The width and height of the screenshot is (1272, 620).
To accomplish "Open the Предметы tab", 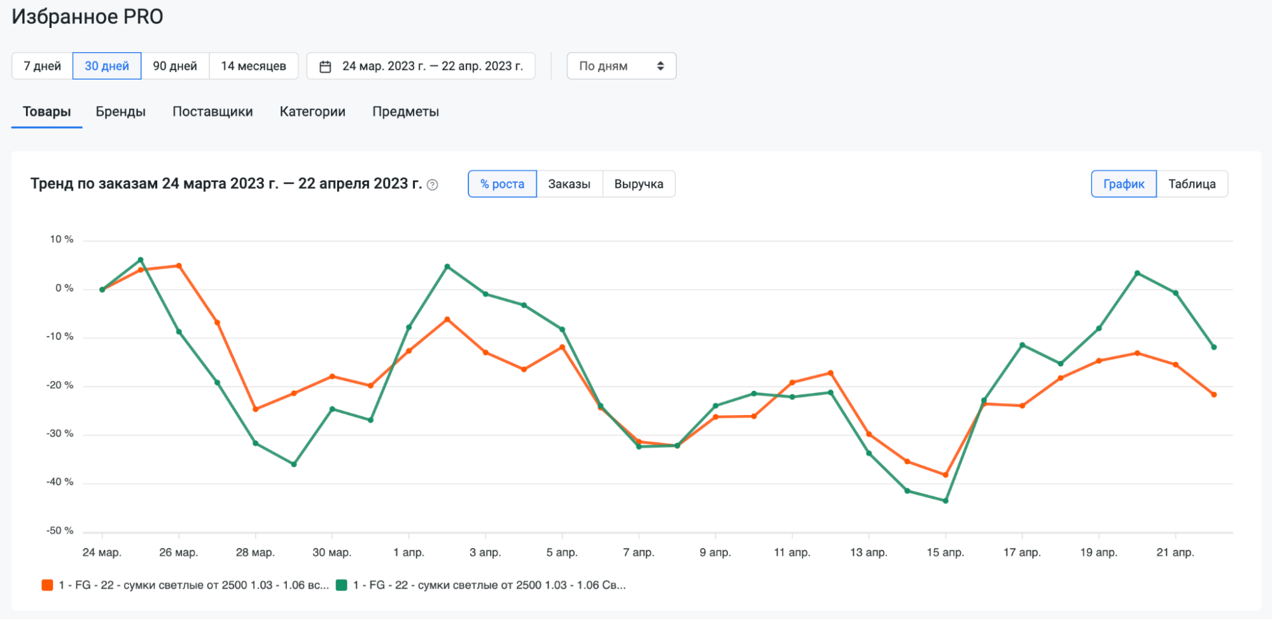I will (405, 111).
